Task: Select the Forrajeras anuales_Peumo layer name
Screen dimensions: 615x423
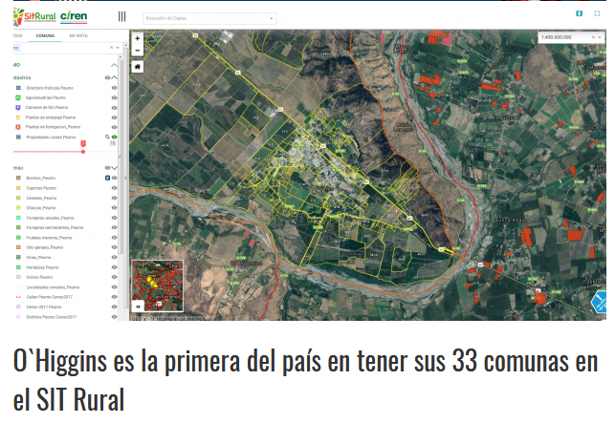Action: [50, 218]
